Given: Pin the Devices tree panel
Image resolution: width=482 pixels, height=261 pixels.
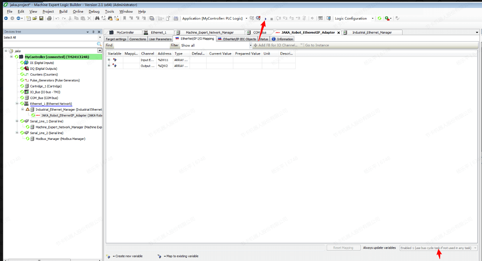Looking at the screenshot, I should point(93,32).
